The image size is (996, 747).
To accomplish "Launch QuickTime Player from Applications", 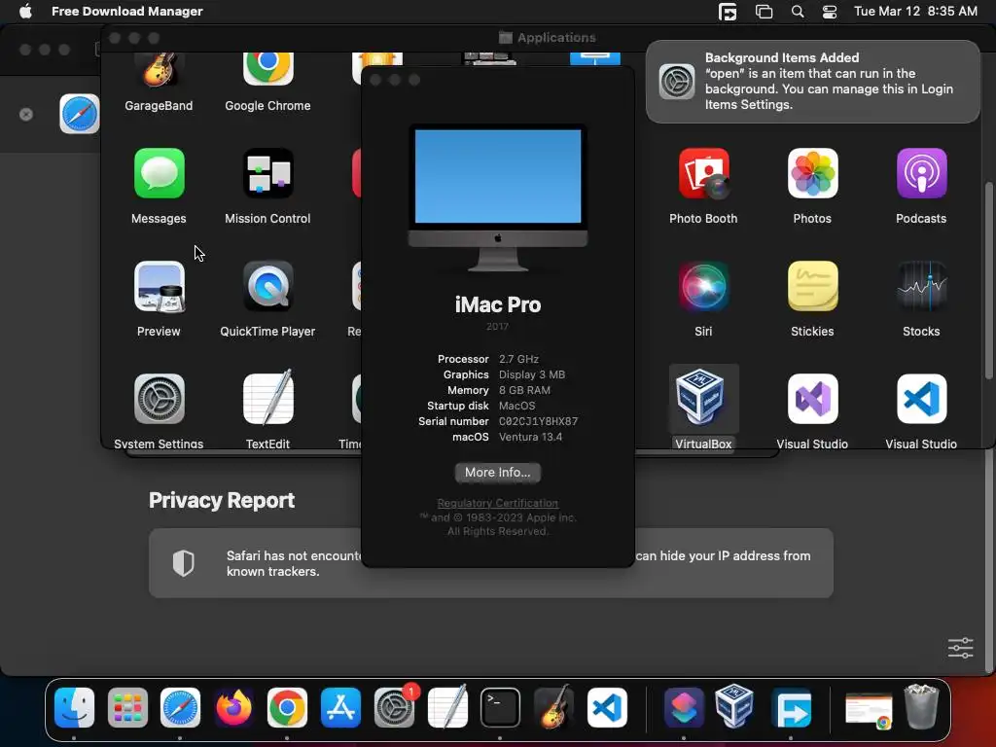I will pos(268,287).
